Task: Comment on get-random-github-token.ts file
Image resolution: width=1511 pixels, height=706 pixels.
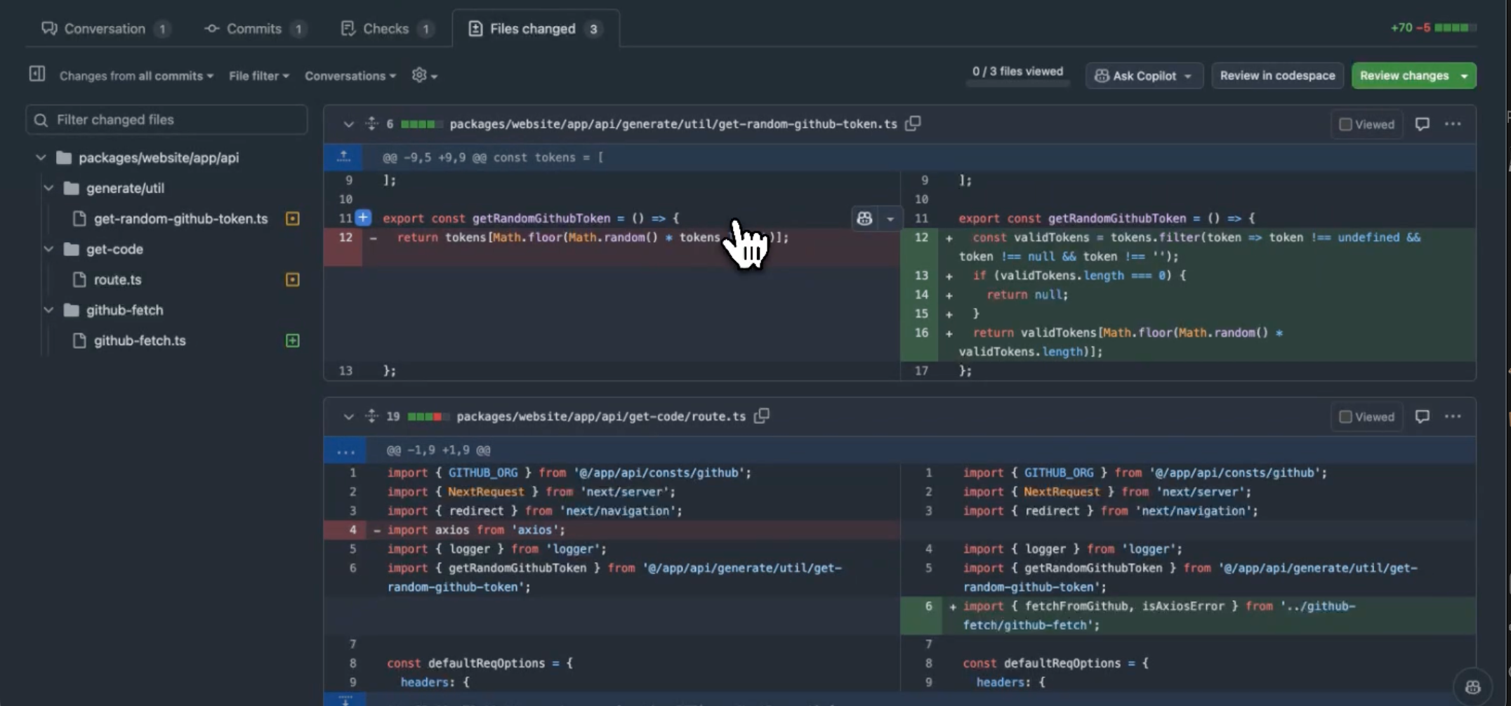Action: [x=1422, y=124]
